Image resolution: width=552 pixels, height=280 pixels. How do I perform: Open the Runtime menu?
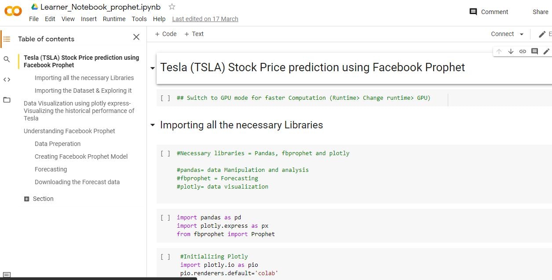[114, 19]
